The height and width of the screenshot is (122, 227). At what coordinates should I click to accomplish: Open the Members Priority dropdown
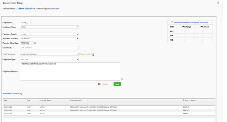(x=49, y=34)
